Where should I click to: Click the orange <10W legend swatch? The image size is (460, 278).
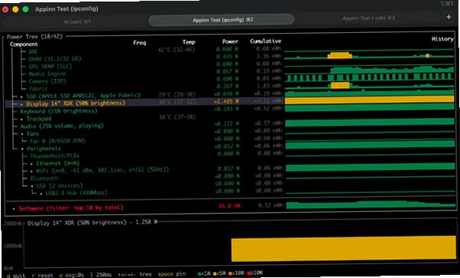point(230,273)
